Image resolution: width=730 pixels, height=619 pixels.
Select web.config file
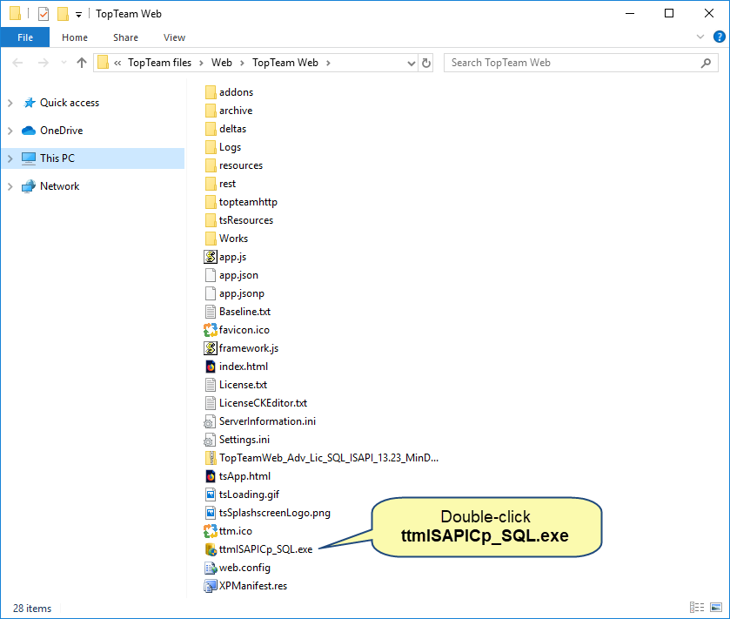[238, 567]
